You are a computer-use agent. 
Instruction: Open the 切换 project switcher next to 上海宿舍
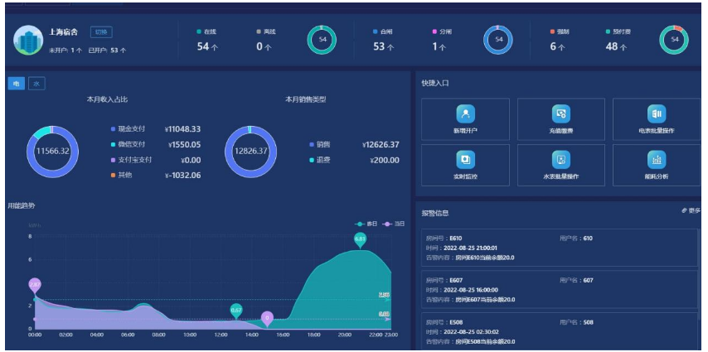click(100, 31)
